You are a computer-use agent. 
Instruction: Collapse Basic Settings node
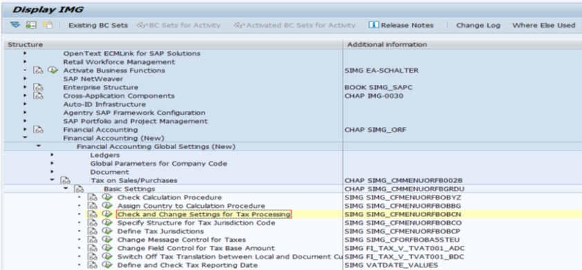66,189
